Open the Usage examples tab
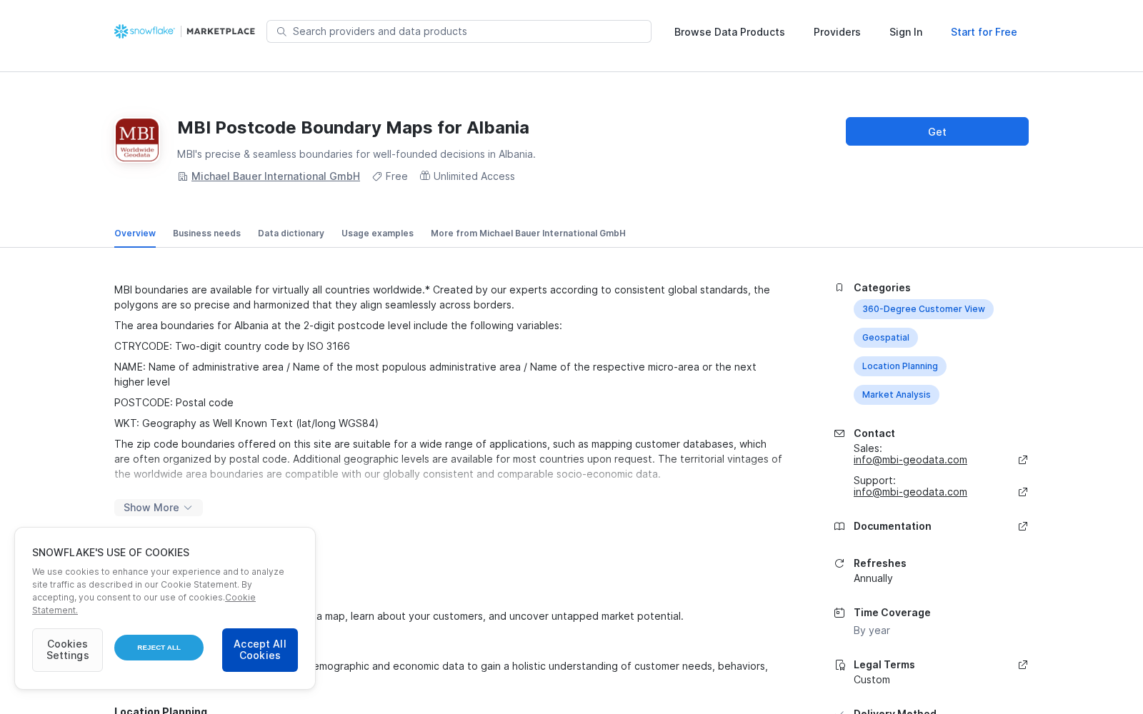The image size is (1143, 714). point(377,233)
